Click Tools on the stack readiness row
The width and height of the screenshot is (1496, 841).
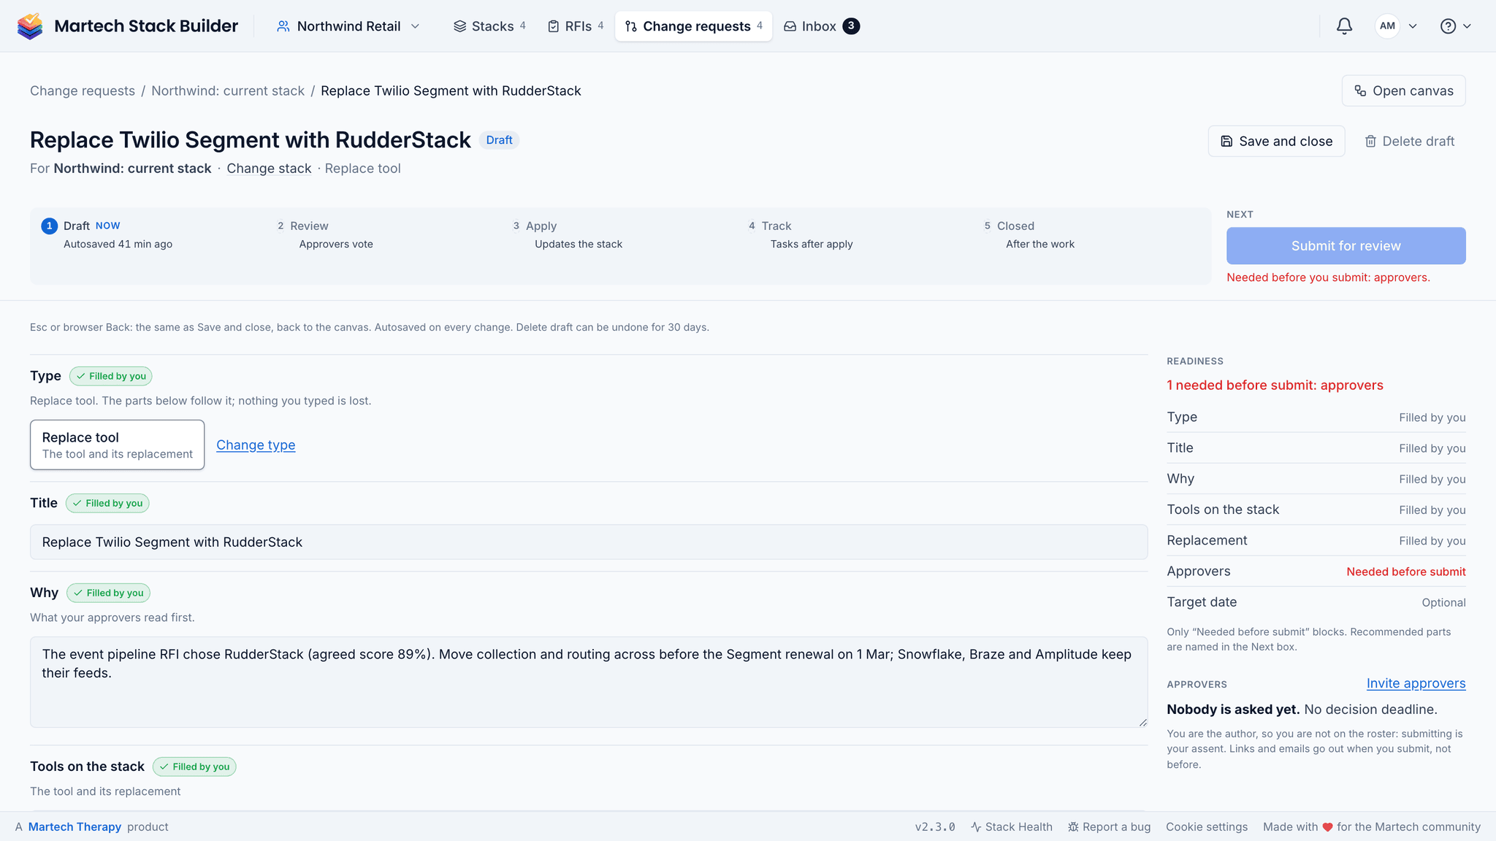point(1316,510)
